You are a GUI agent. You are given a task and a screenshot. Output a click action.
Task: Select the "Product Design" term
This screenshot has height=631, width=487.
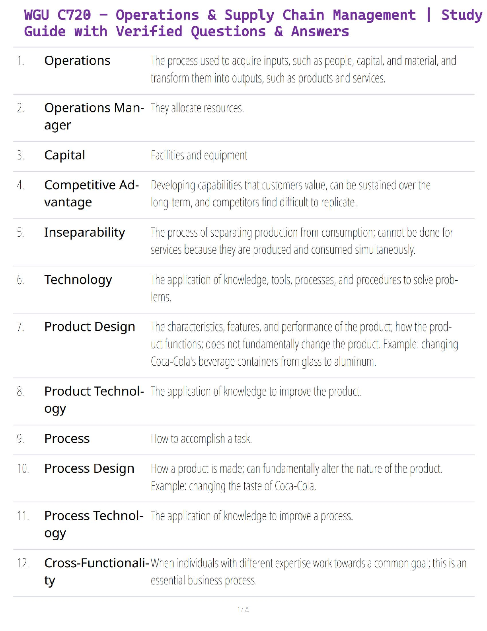pyautogui.click(x=90, y=327)
